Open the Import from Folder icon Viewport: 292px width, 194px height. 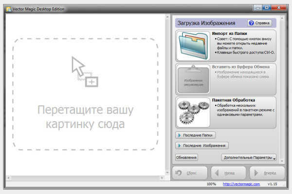pyautogui.click(x=193, y=46)
